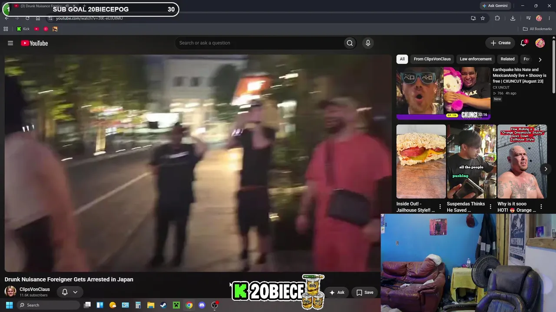Open options for the 'Suspendas Thinks He Saved' short
This screenshot has width=556, height=312.
tap(490, 207)
